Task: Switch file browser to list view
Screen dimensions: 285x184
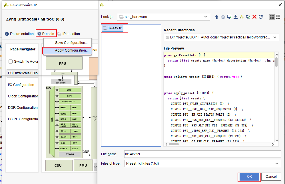Action: [278, 17]
